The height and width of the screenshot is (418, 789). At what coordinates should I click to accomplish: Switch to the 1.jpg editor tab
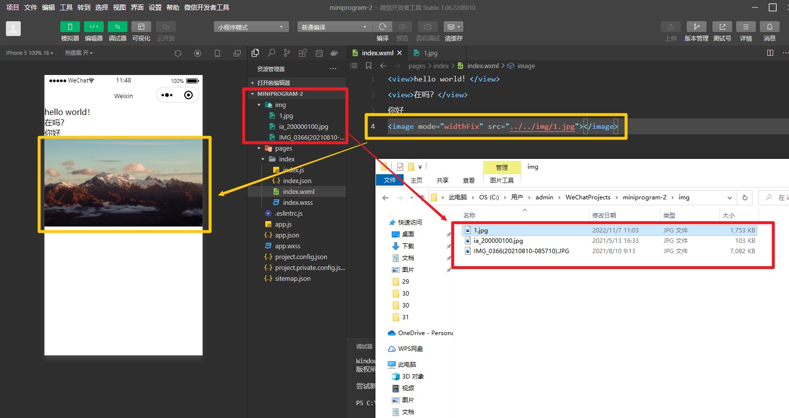430,53
